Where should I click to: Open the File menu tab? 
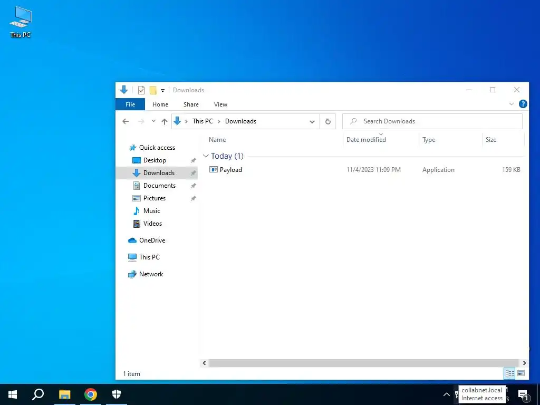pyautogui.click(x=130, y=104)
